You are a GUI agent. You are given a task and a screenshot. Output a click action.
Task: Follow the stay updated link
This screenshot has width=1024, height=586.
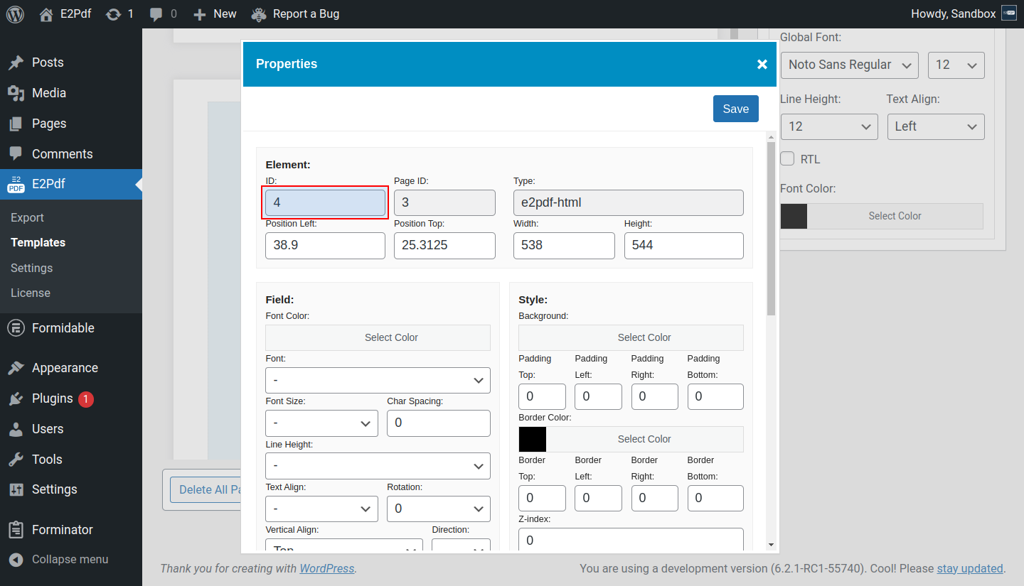click(x=969, y=568)
